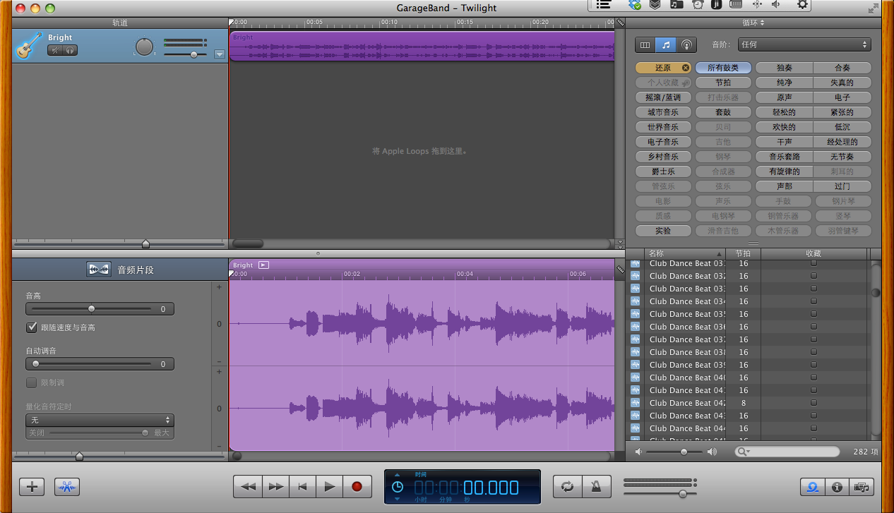Uncheck the 跟随速度与音高 checkbox
Image resolution: width=894 pixels, height=513 pixels.
pos(32,327)
